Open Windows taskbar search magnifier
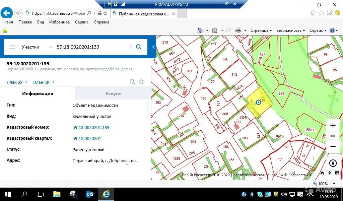Image resolution: width=343 pixels, height=201 pixels. [24, 194]
